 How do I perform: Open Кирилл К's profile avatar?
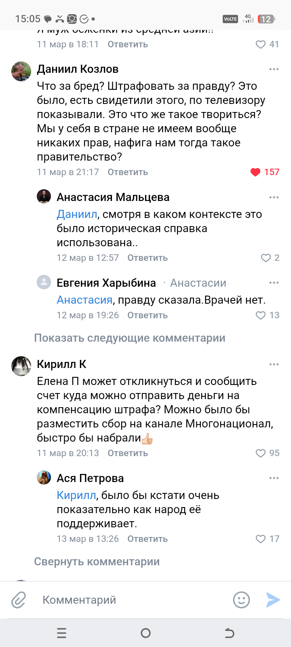point(21,366)
